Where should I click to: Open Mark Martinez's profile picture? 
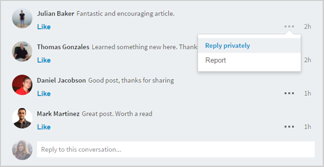point(22,118)
